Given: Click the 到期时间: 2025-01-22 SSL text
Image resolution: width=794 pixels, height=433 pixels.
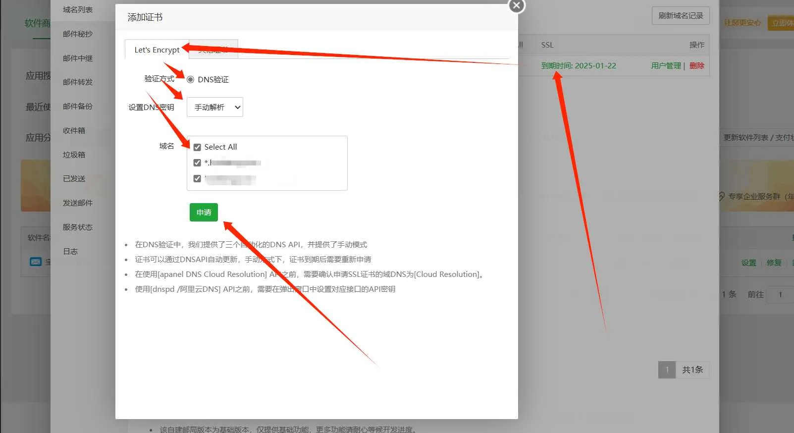Looking at the screenshot, I should coord(579,65).
